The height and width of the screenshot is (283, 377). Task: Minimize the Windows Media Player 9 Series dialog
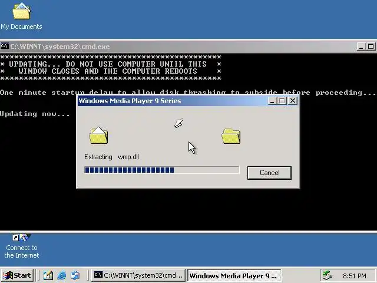[x=272, y=101]
